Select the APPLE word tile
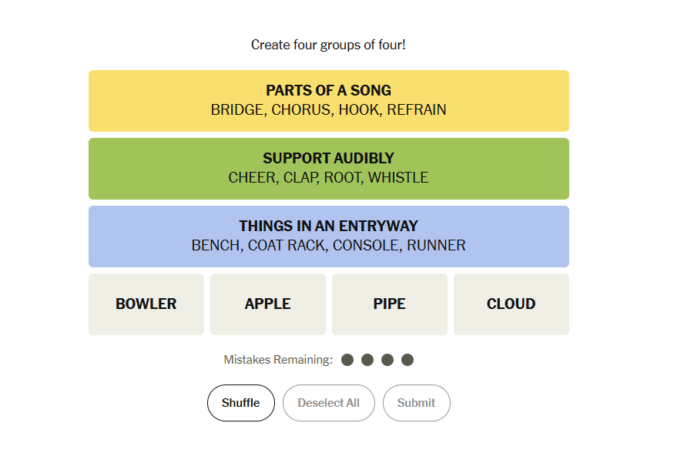674x460 pixels. tap(268, 304)
